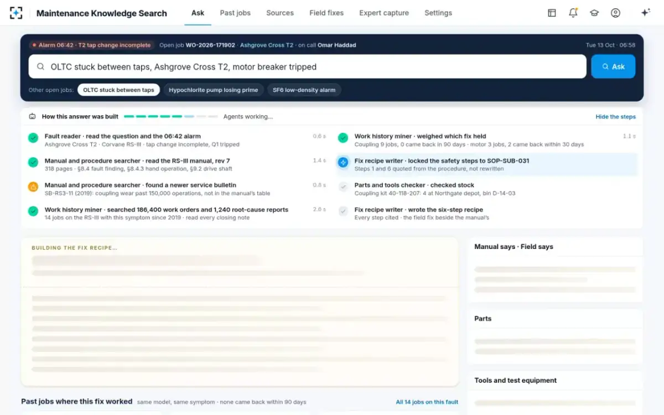Viewport: 664px width, 415px height.
Task: Click the Maintenance Knowledge Search title
Action: [101, 13]
